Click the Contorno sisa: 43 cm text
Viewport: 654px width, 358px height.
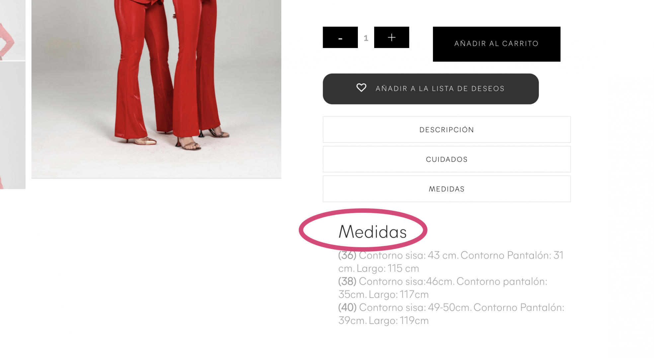(x=409, y=255)
